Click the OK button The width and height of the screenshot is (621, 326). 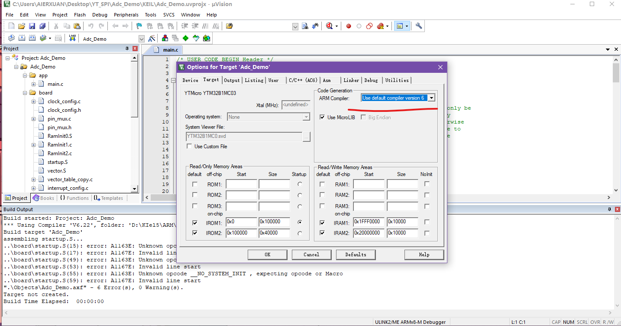tap(267, 254)
